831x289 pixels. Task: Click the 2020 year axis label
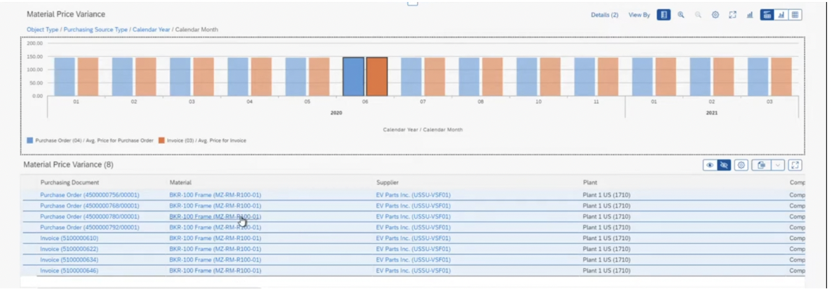[336, 113]
